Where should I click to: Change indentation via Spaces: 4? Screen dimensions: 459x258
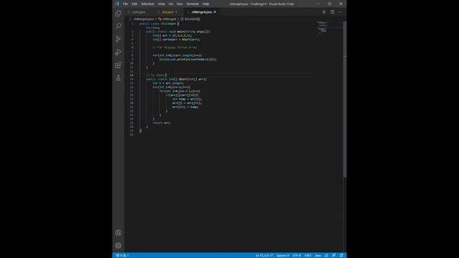coord(283,255)
